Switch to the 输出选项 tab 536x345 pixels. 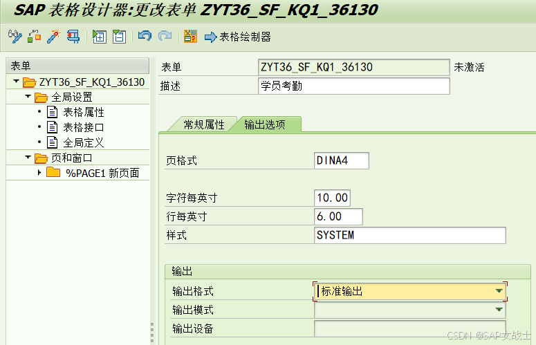tap(265, 124)
